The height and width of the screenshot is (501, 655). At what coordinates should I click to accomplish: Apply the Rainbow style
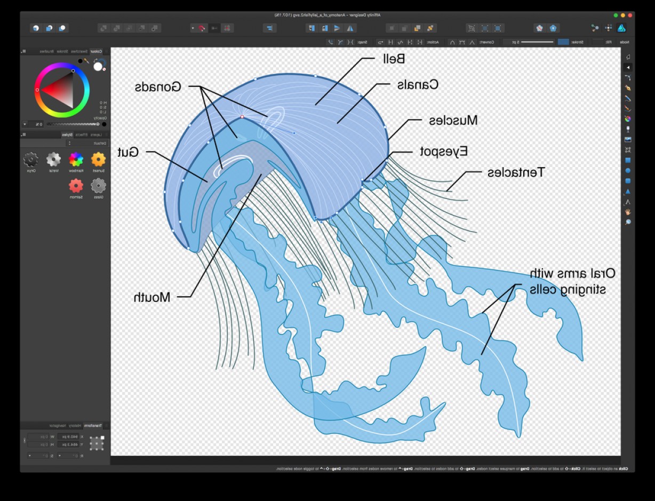pyautogui.click(x=76, y=158)
